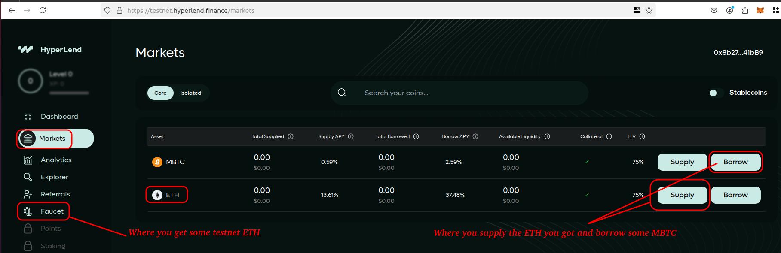Click the MBTC Supply APY 0.59%
This screenshot has height=253, width=781.
329,162
